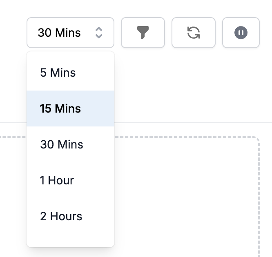Click the longest duration entry in the list
The image size is (272, 257).
(70, 216)
